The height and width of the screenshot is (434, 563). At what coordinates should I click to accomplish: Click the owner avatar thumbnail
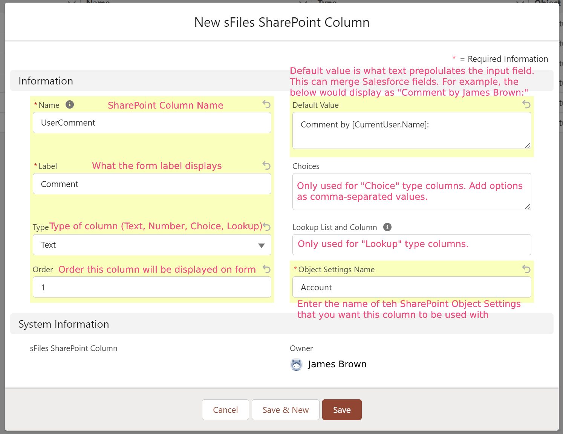click(x=297, y=364)
